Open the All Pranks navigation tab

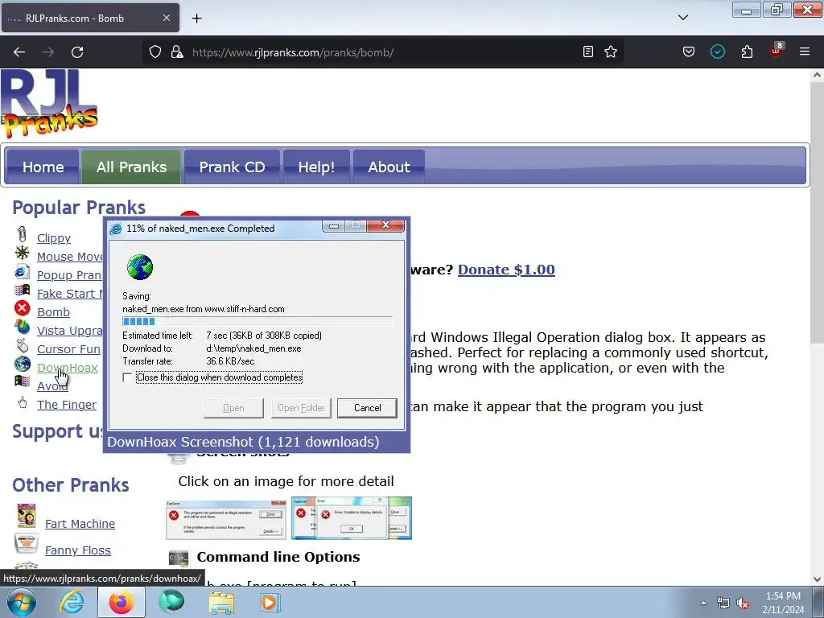(131, 167)
